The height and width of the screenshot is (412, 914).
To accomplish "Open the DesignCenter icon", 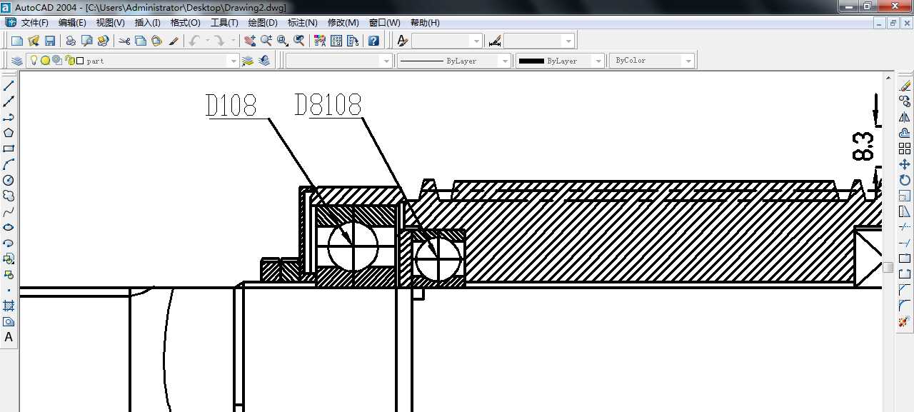I will point(336,41).
